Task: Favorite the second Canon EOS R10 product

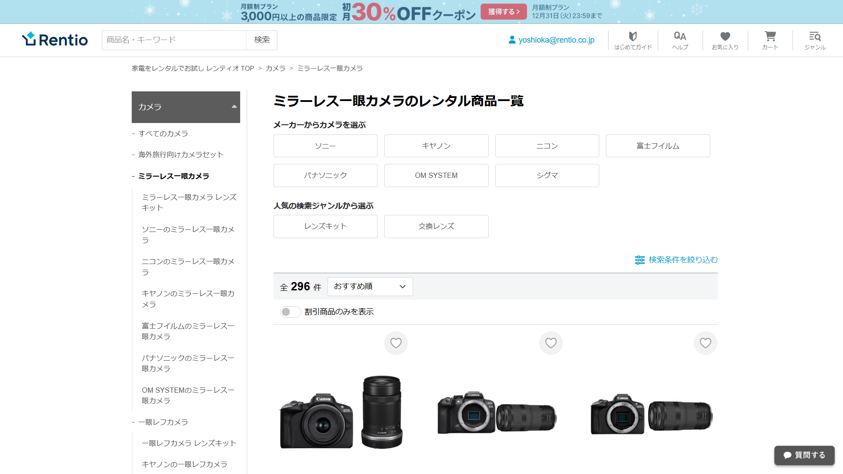Action: (551, 343)
